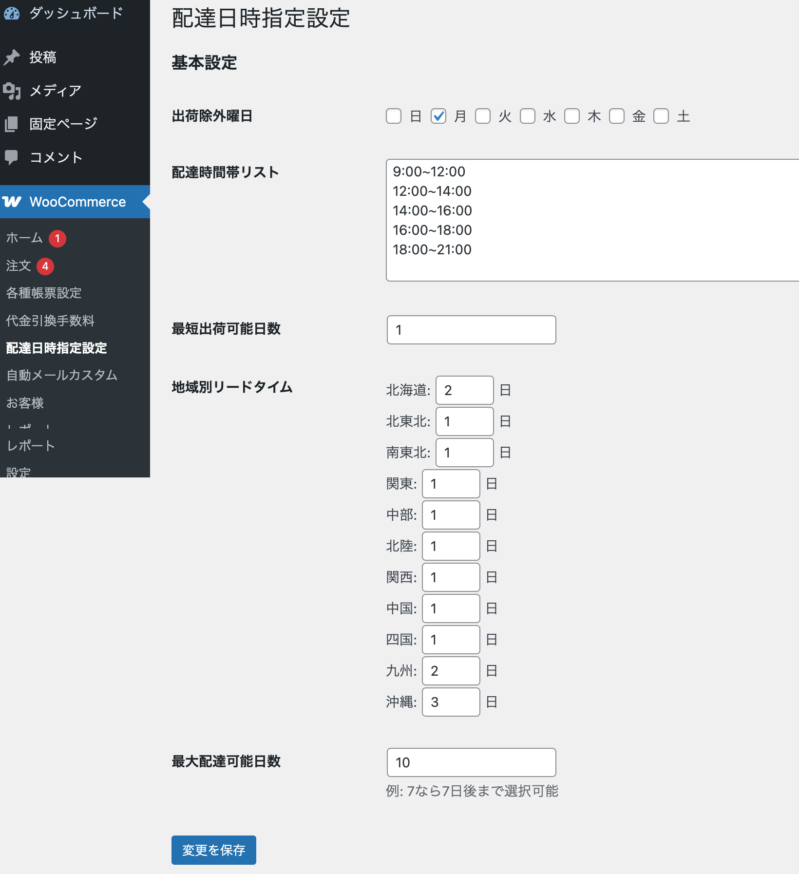Open the Dashboard from the sidebar icon
The width and height of the screenshot is (799, 874).
pyautogui.click(x=12, y=13)
